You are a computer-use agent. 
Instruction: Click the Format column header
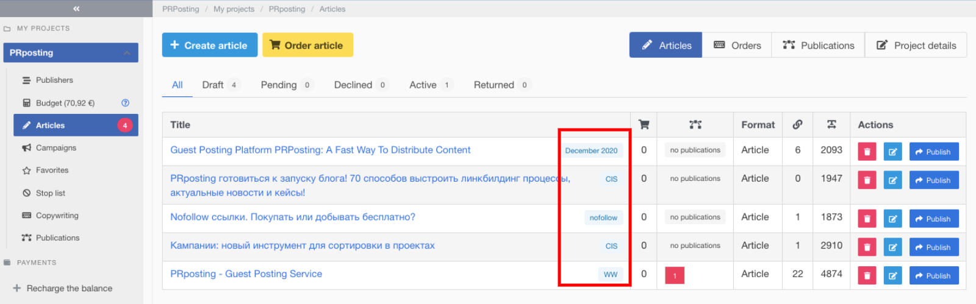tap(758, 124)
